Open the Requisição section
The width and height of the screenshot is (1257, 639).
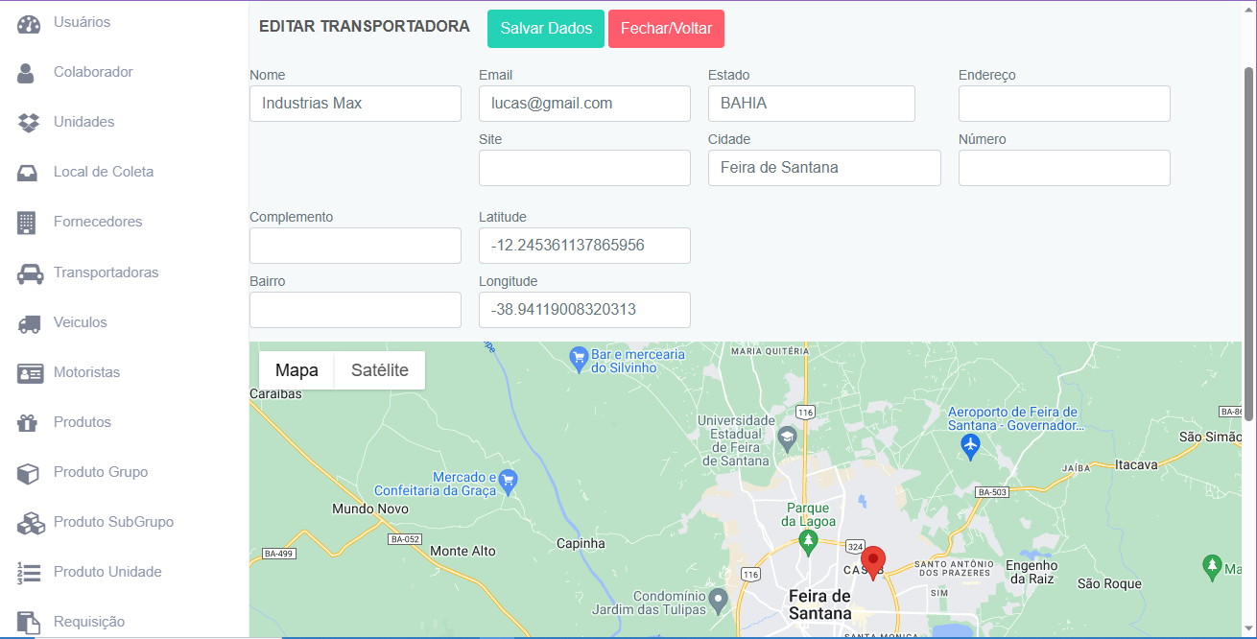coord(90,622)
